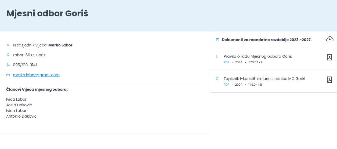Click the envelope icon beside the email
Screen dimensions: 337x149
[x=8, y=75]
